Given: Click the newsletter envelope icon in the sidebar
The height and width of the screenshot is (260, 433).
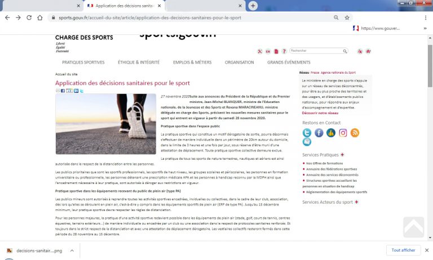Looking at the screenshot, I should [x=307, y=142].
